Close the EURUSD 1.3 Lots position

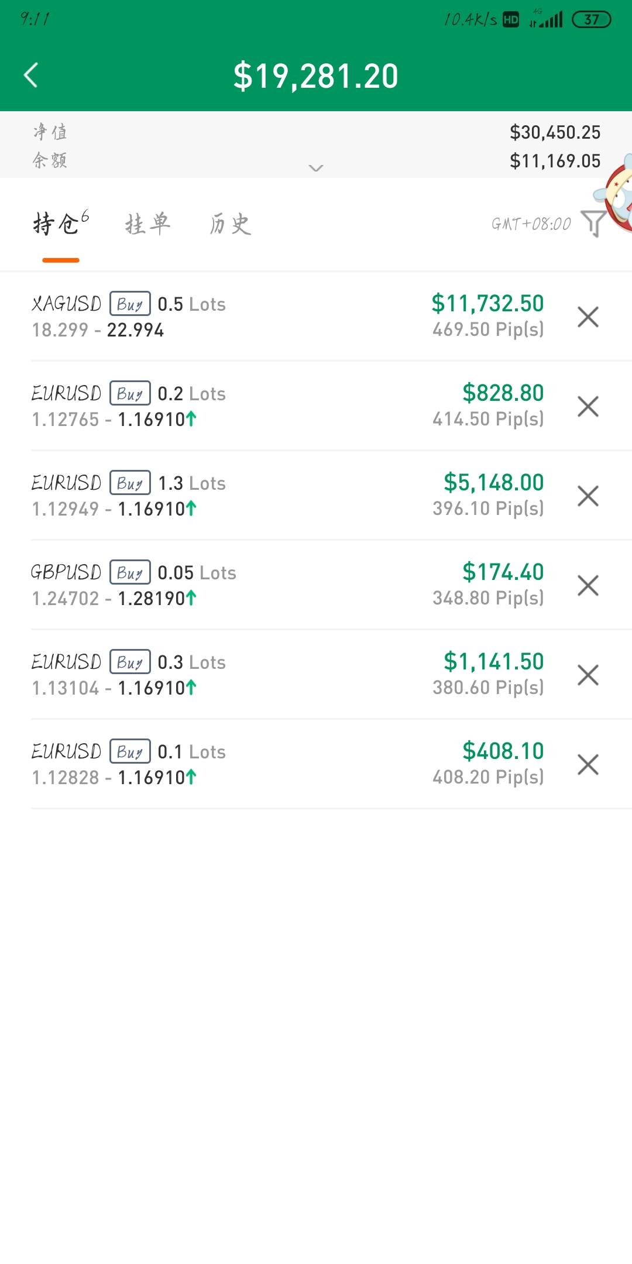coord(588,496)
